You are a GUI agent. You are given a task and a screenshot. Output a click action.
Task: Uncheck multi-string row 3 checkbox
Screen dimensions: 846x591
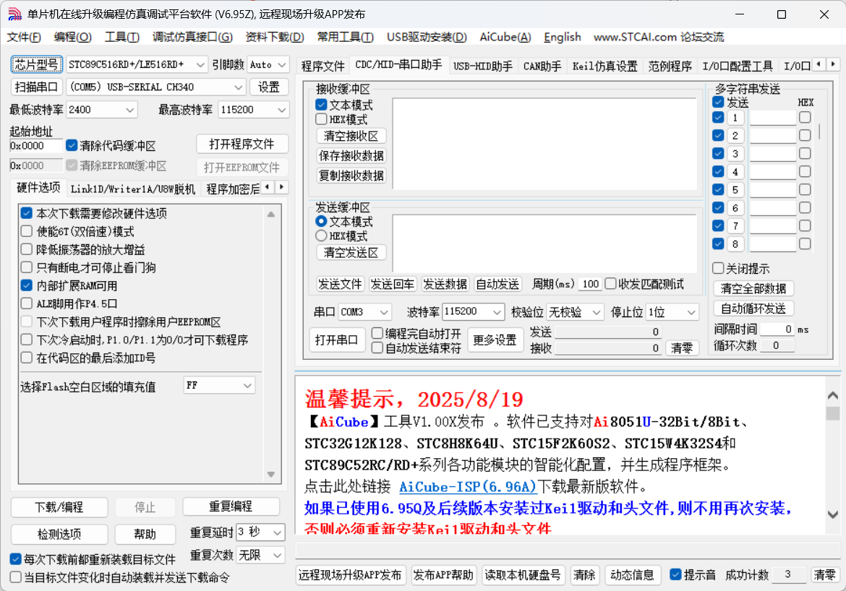pyautogui.click(x=718, y=153)
